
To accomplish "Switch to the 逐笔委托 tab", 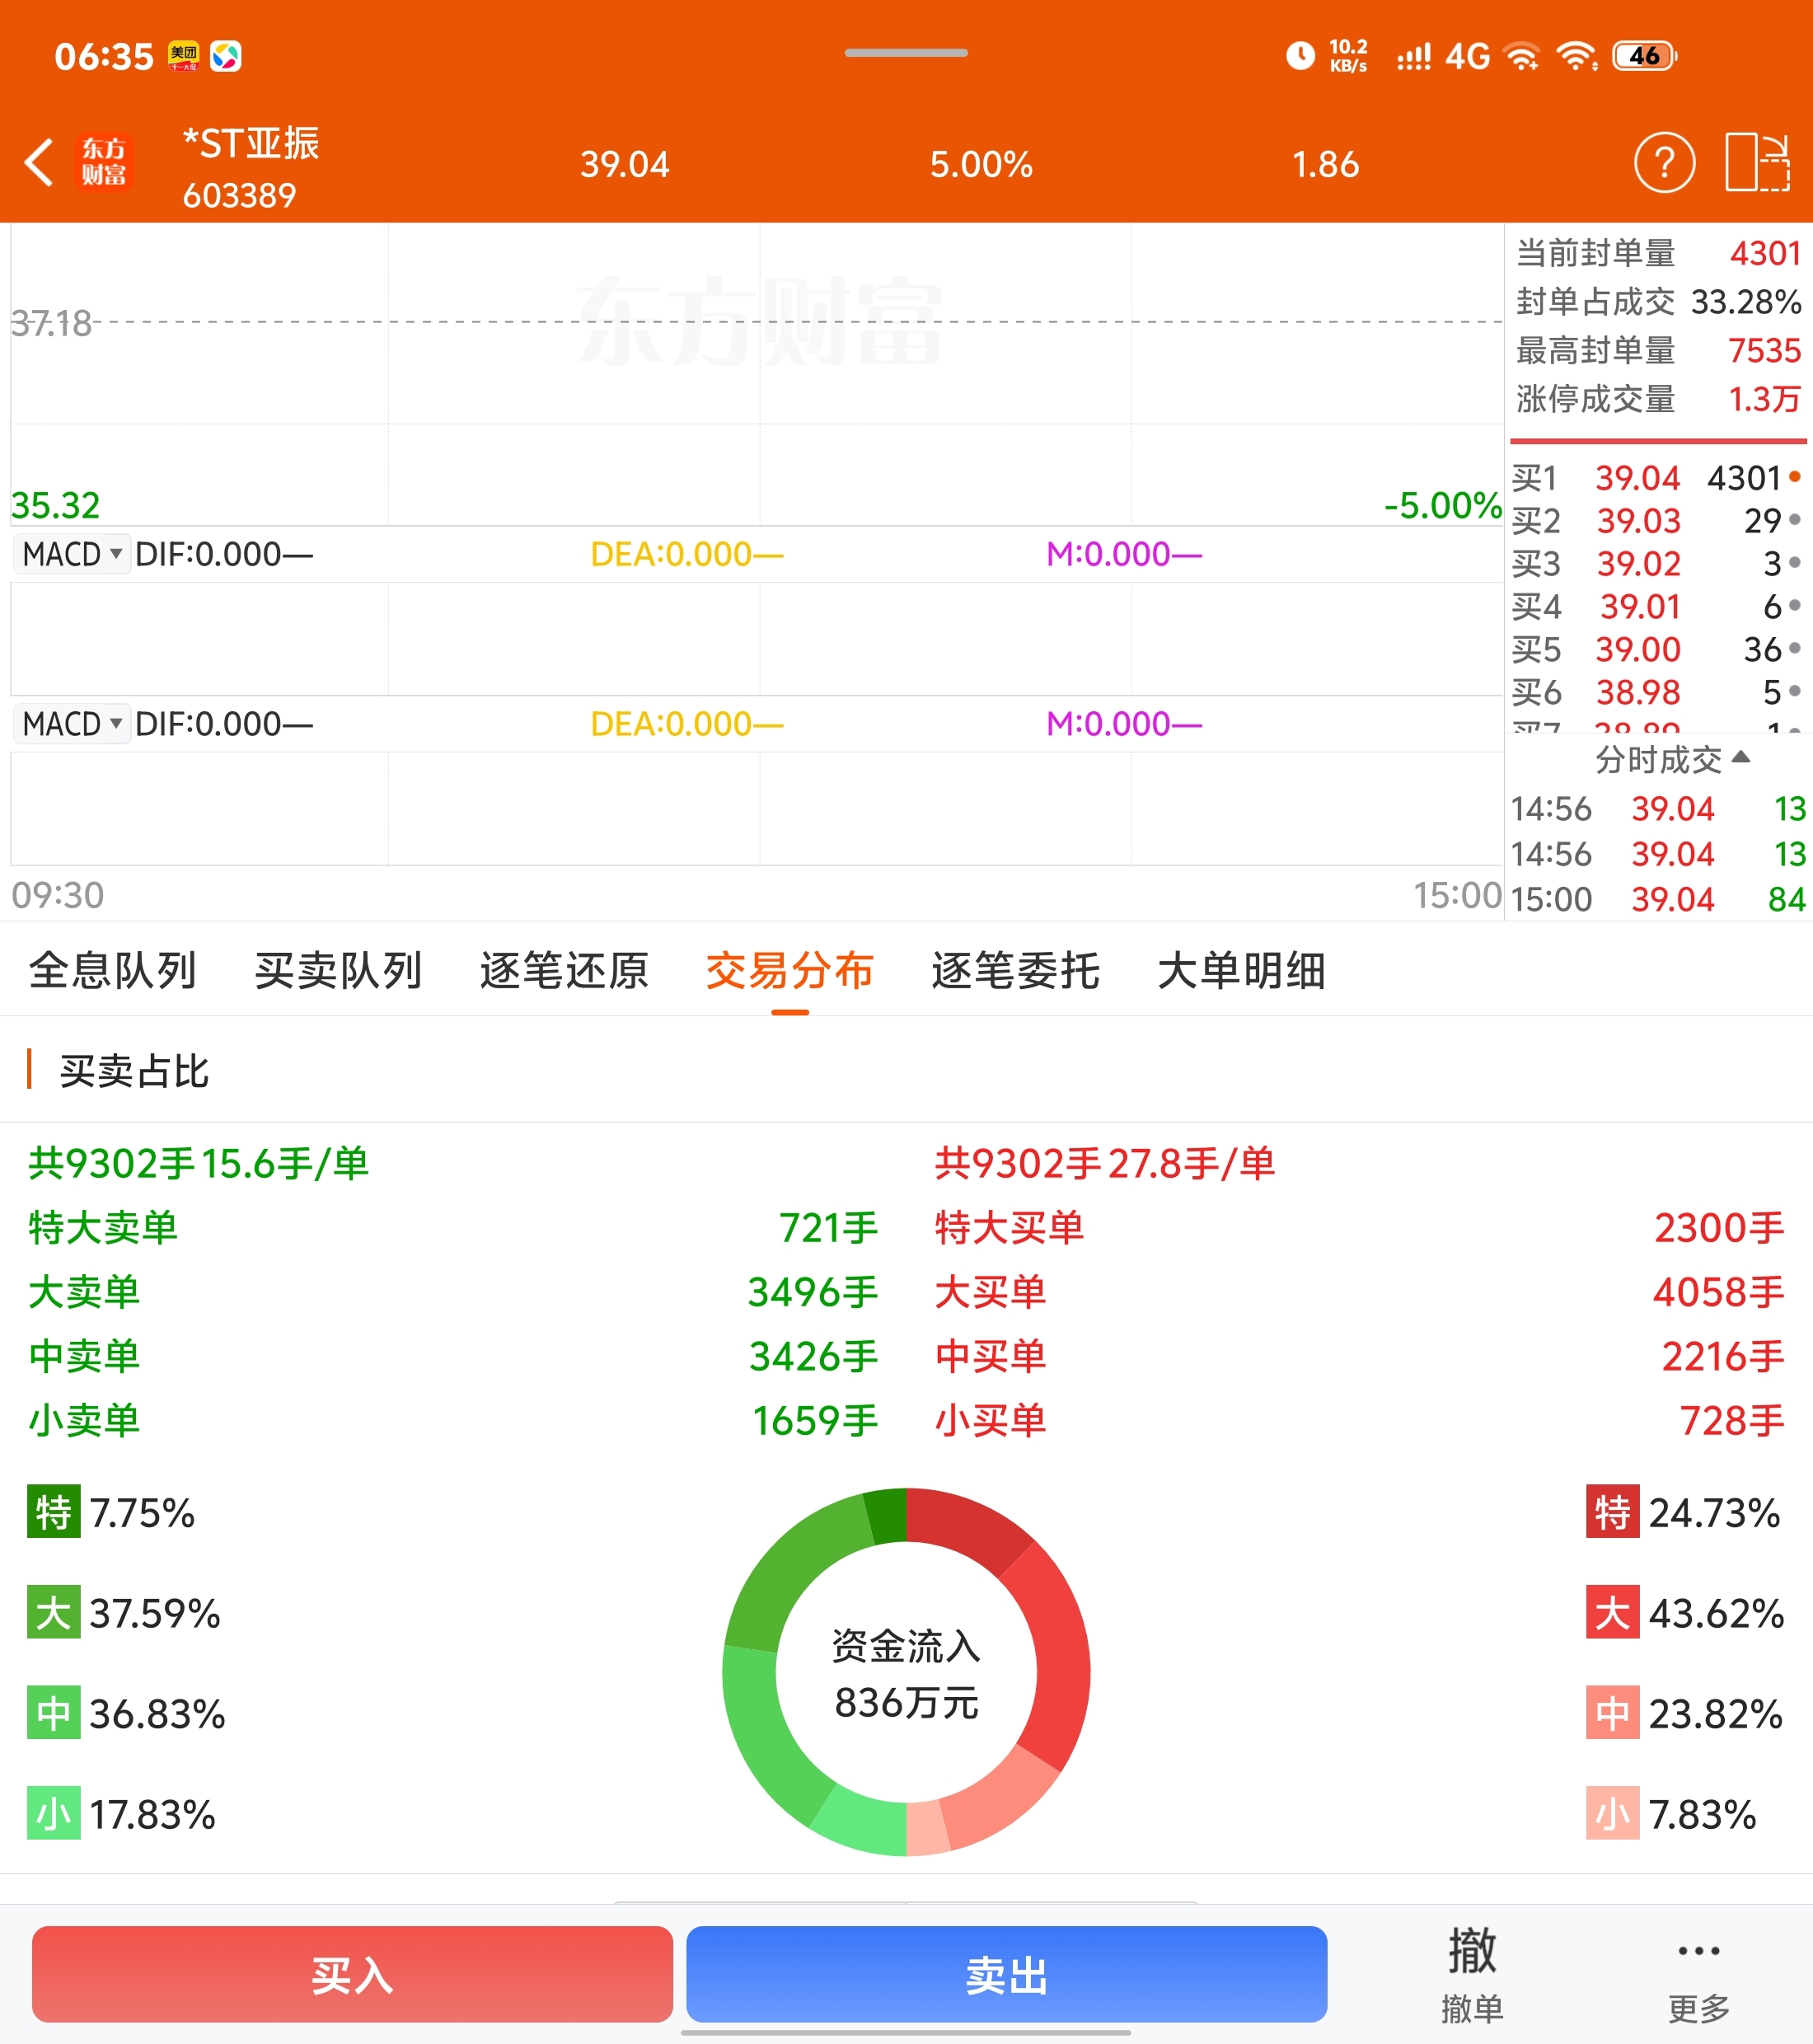I will tap(1015, 970).
